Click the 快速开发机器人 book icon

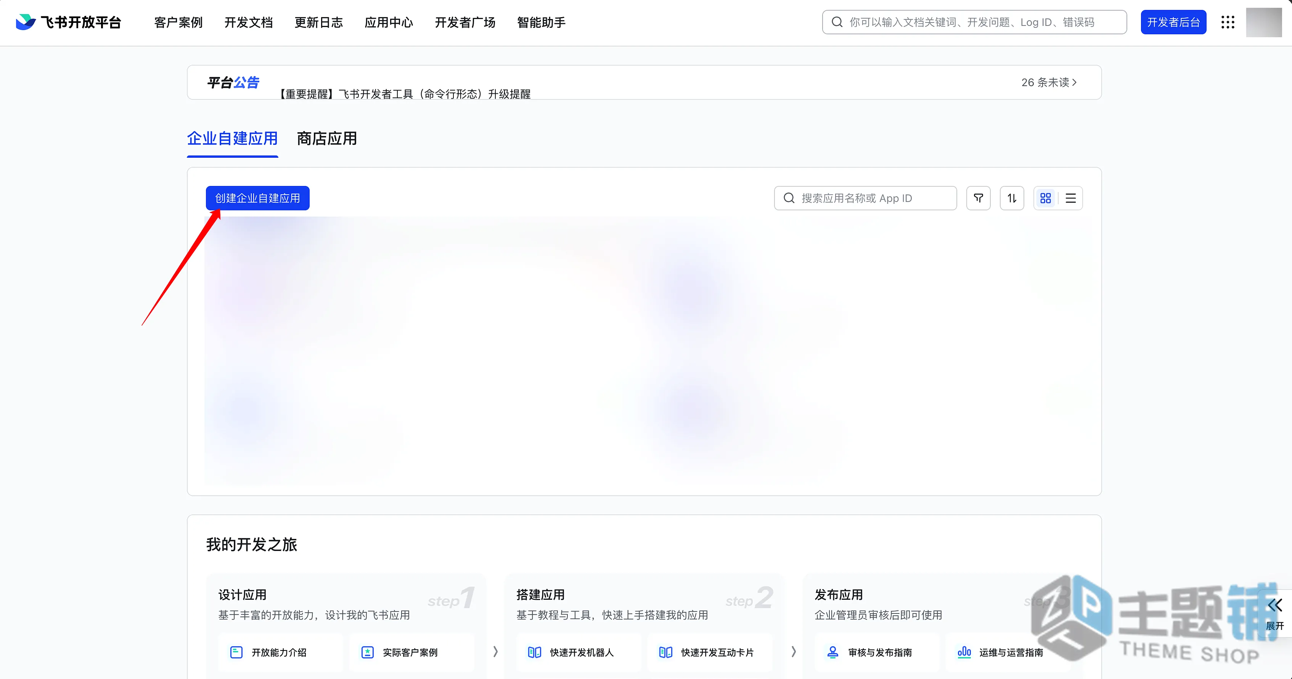[x=535, y=652]
